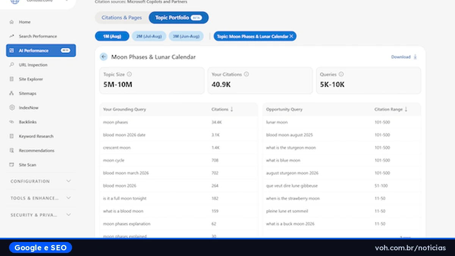The height and width of the screenshot is (256, 455).
Task: Click the "what is the sturgeon moon" query
Action: (x=291, y=148)
